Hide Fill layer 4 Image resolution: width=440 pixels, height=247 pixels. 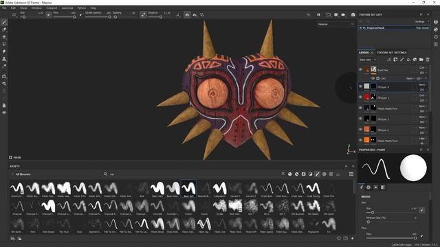coord(360,86)
